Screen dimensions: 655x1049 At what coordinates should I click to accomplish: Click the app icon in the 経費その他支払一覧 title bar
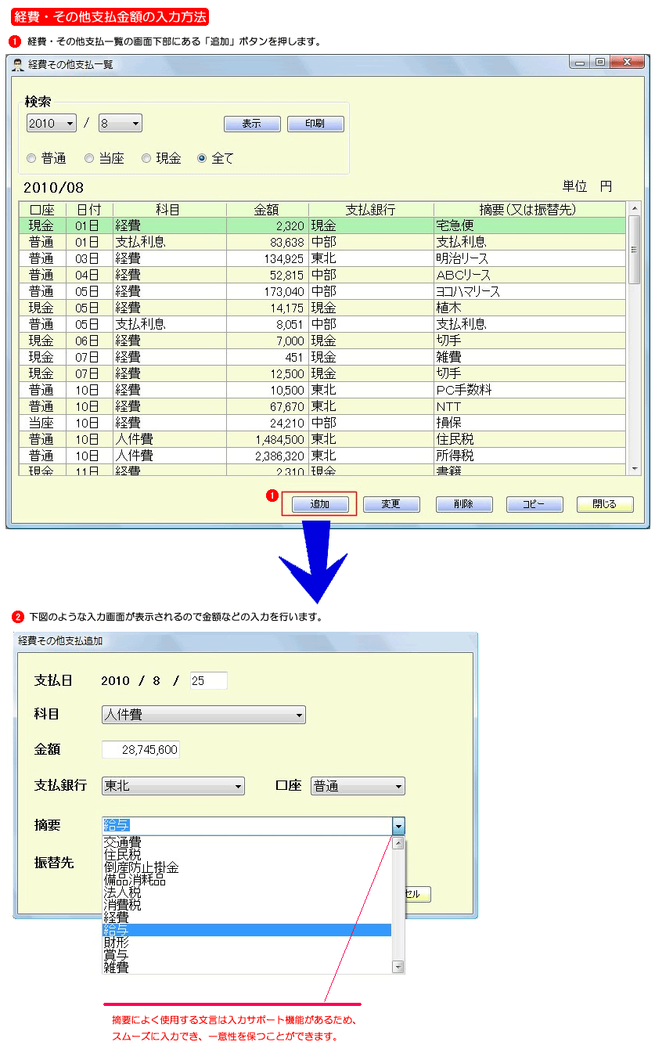(x=17, y=64)
